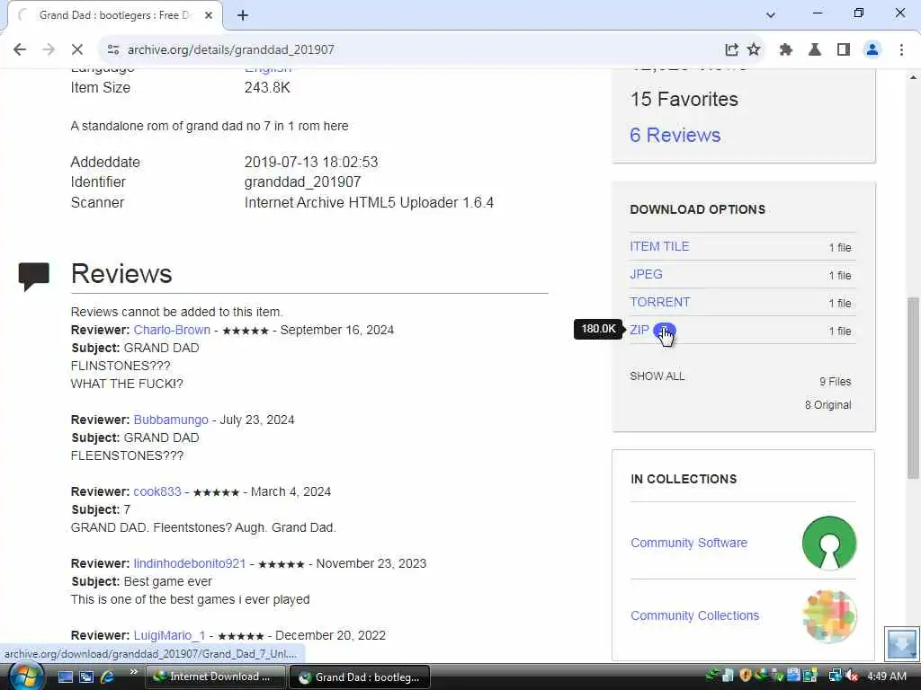The width and height of the screenshot is (921, 690).
Task: Click the page vertical scrollbar thumb
Action: click(x=913, y=387)
